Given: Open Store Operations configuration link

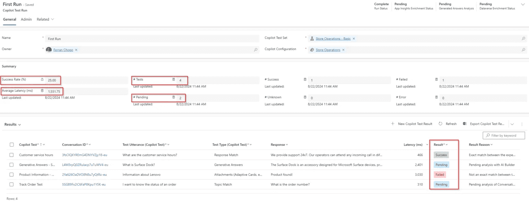Looking at the screenshot, I should [328, 50].
